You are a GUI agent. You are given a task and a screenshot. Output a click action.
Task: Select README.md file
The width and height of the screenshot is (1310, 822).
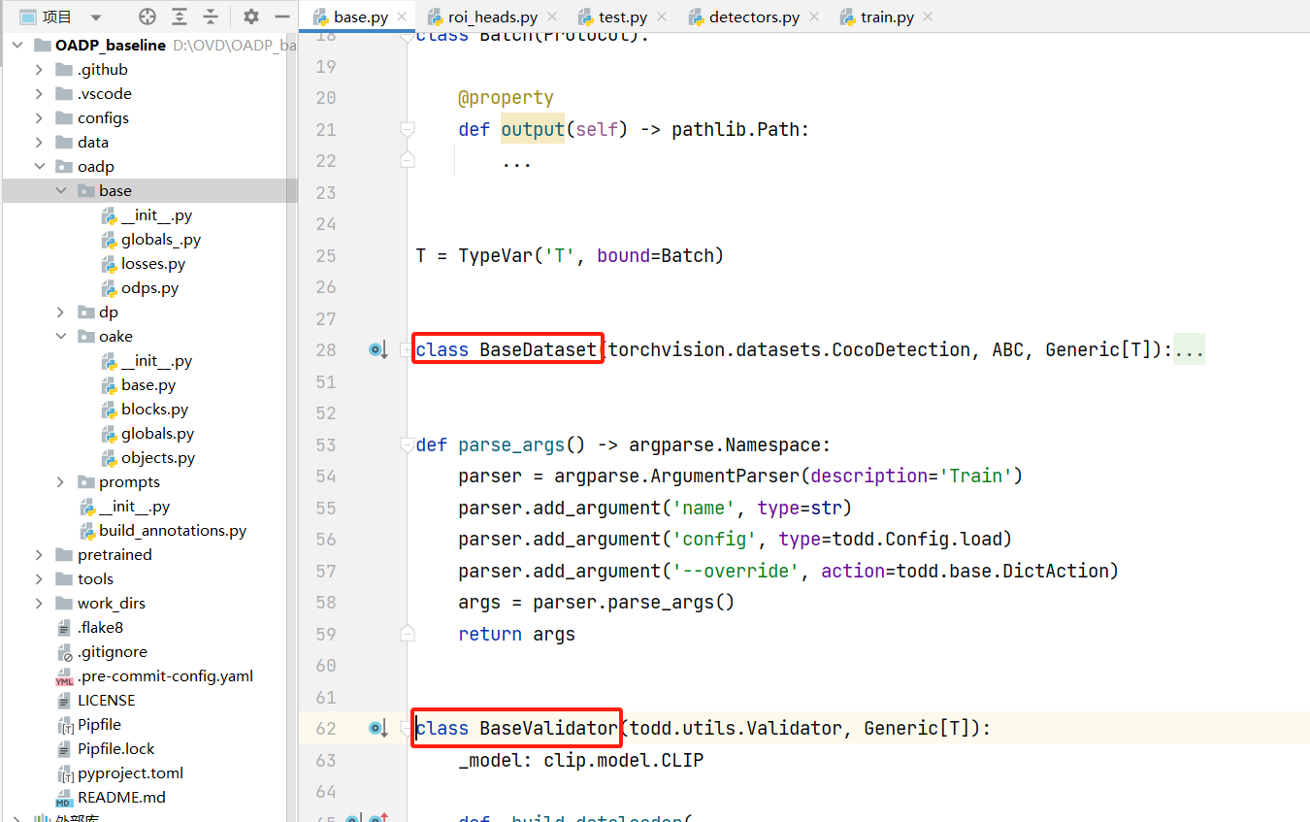(121, 798)
